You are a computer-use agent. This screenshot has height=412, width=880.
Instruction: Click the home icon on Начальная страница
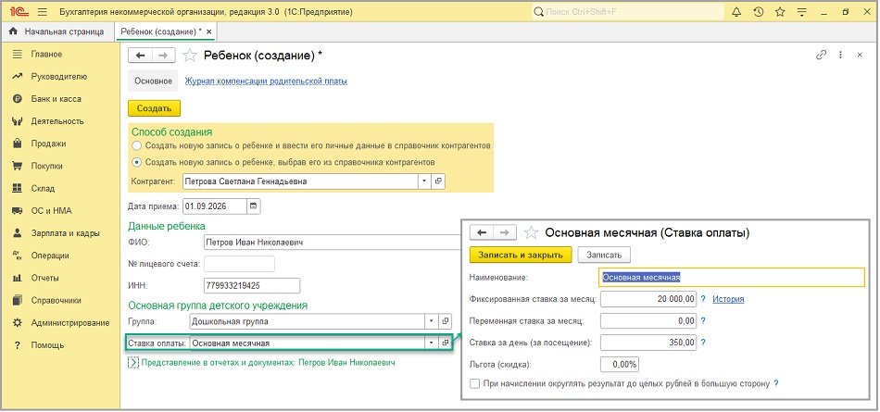tap(14, 32)
